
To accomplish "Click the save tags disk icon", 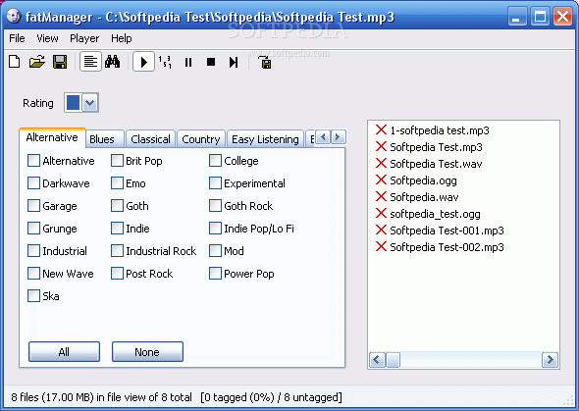I will 265,63.
